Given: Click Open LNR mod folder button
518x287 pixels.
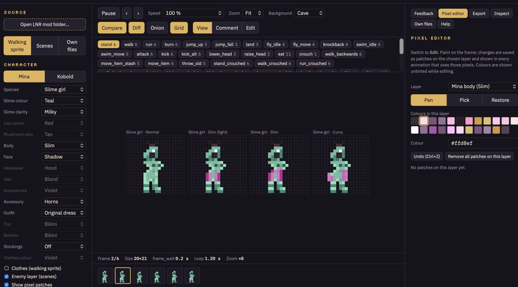Looking at the screenshot, I should point(45,25).
